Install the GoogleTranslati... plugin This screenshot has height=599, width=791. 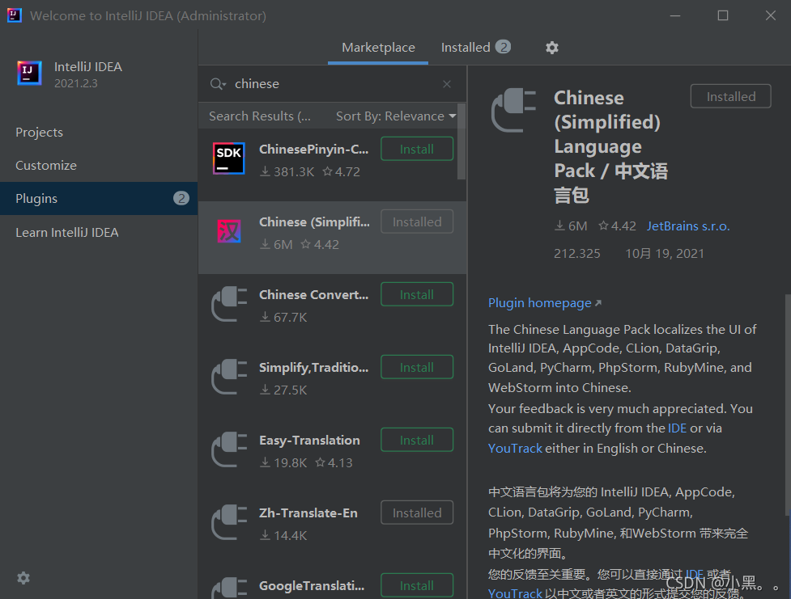[417, 585]
